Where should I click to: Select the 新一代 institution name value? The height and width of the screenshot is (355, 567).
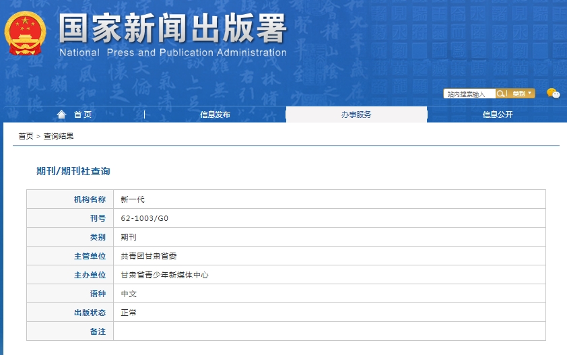click(x=133, y=199)
